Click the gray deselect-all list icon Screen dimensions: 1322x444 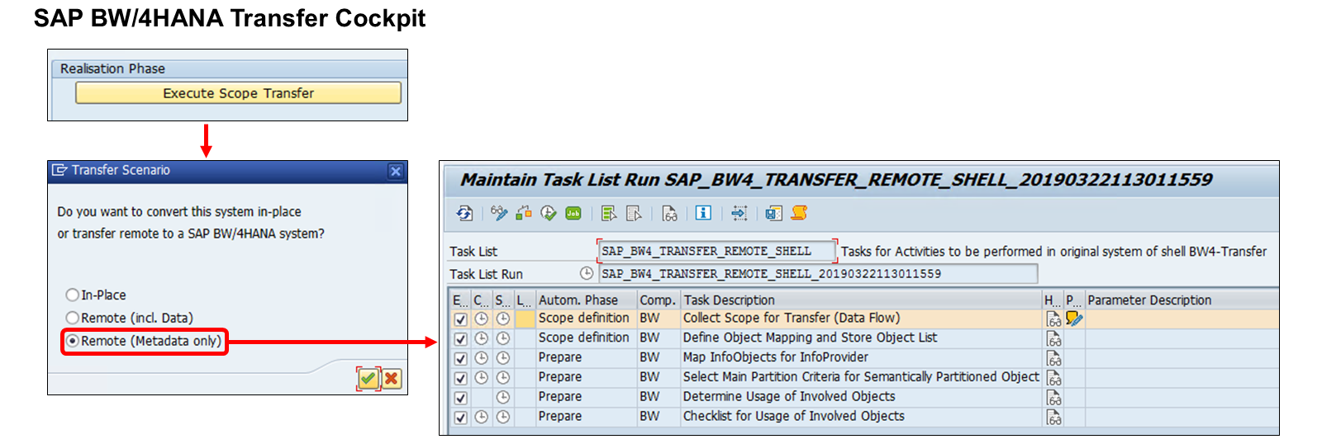tap(634, 214)
